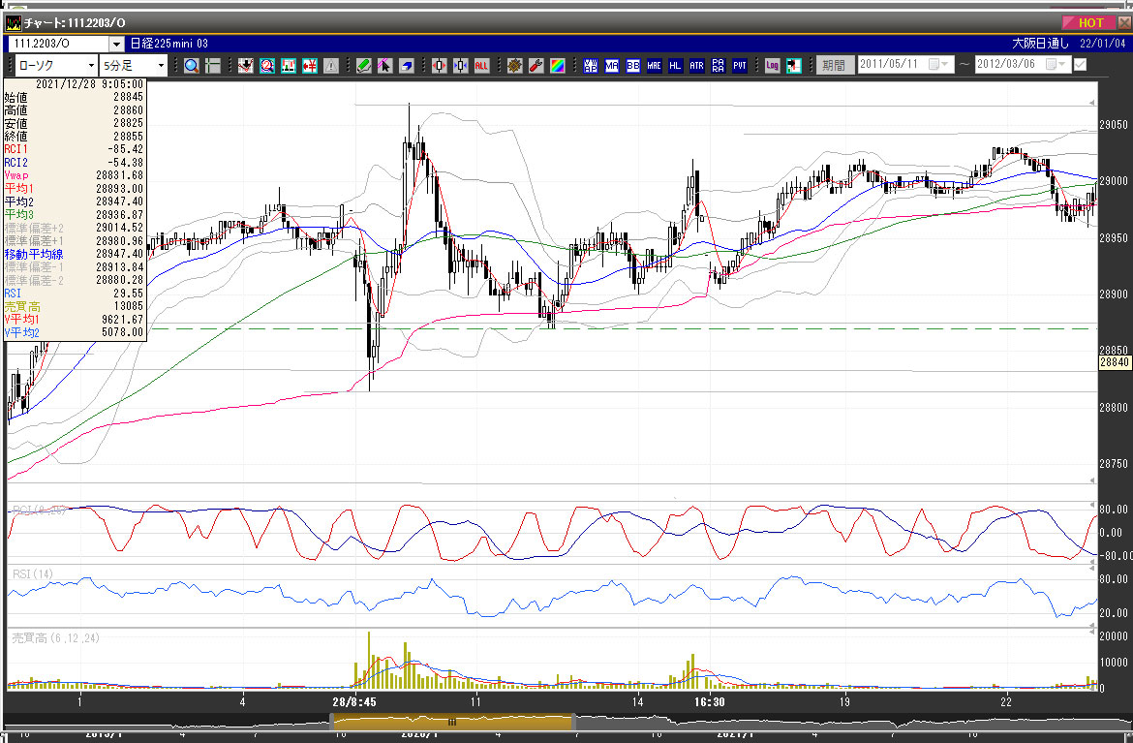The width and height of the screenshot is (1133, 743).
Task: Open the start date 2011/05/11 calendar dropdown
Action: pos(938,64)
